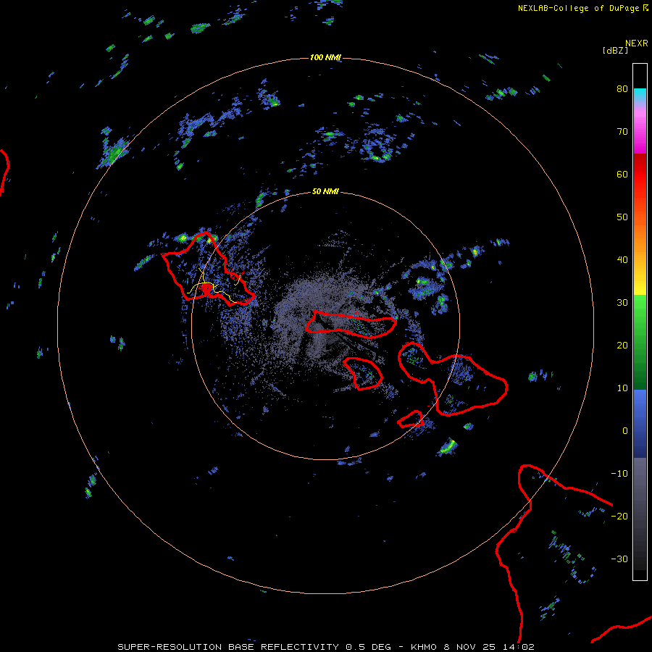
Task: Click the reflectivity color scale bar
Action: [640, 322]
